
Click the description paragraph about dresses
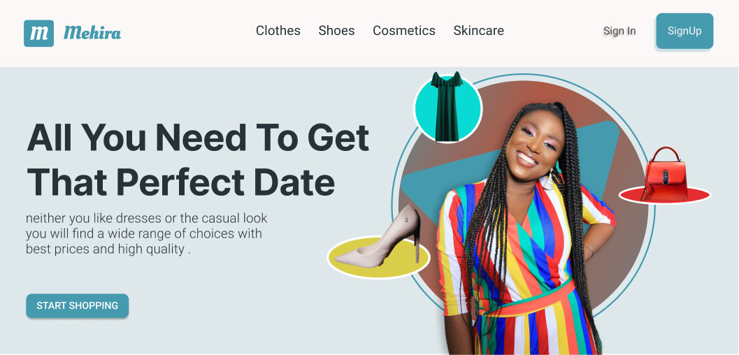point(147,234)
